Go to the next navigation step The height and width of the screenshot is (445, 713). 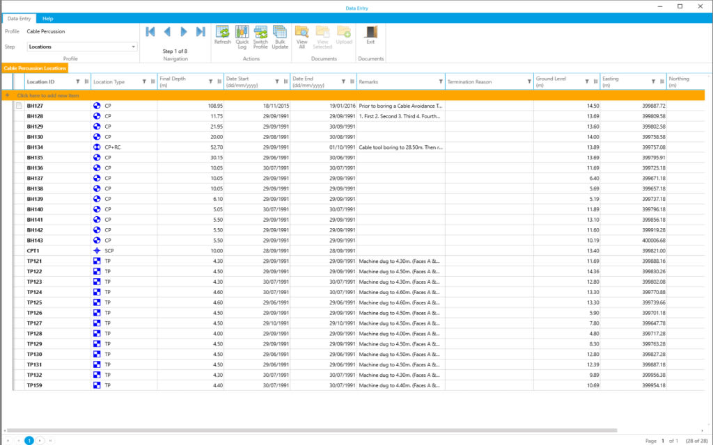click(x=184, y=32)
